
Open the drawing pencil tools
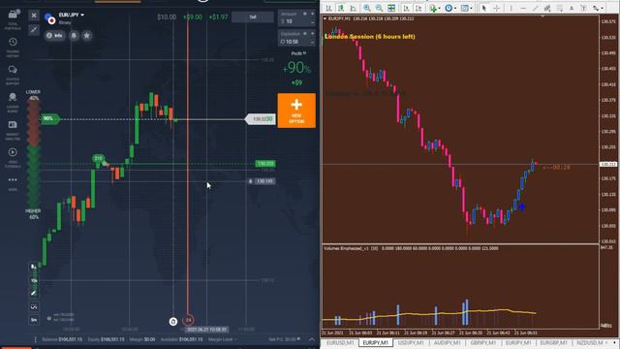click(34, 293)
